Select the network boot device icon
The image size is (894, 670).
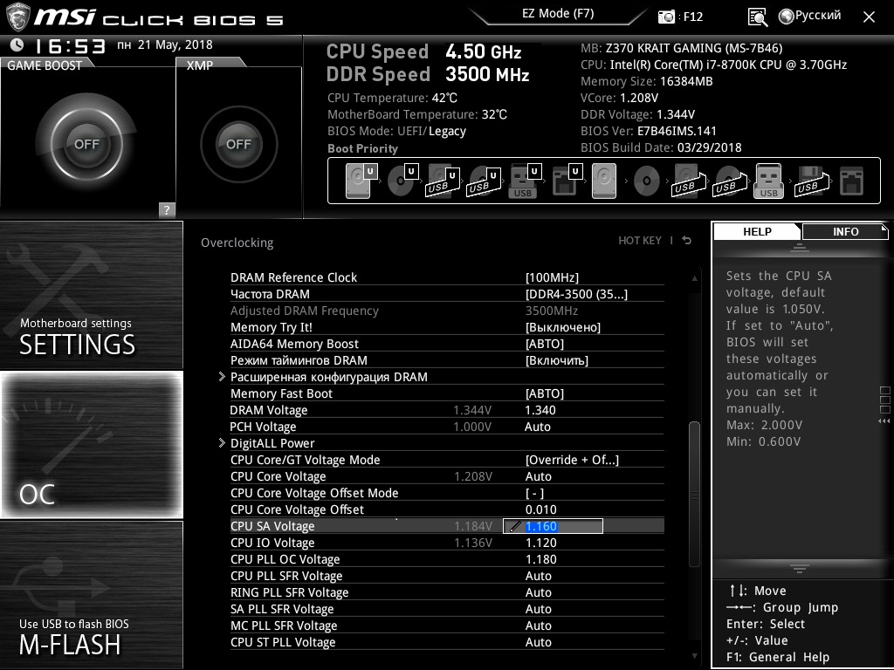coord(851,181)
